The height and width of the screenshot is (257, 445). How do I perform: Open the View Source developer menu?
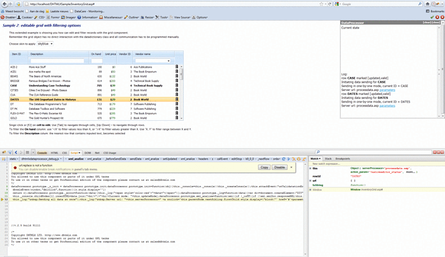(180, 17)
